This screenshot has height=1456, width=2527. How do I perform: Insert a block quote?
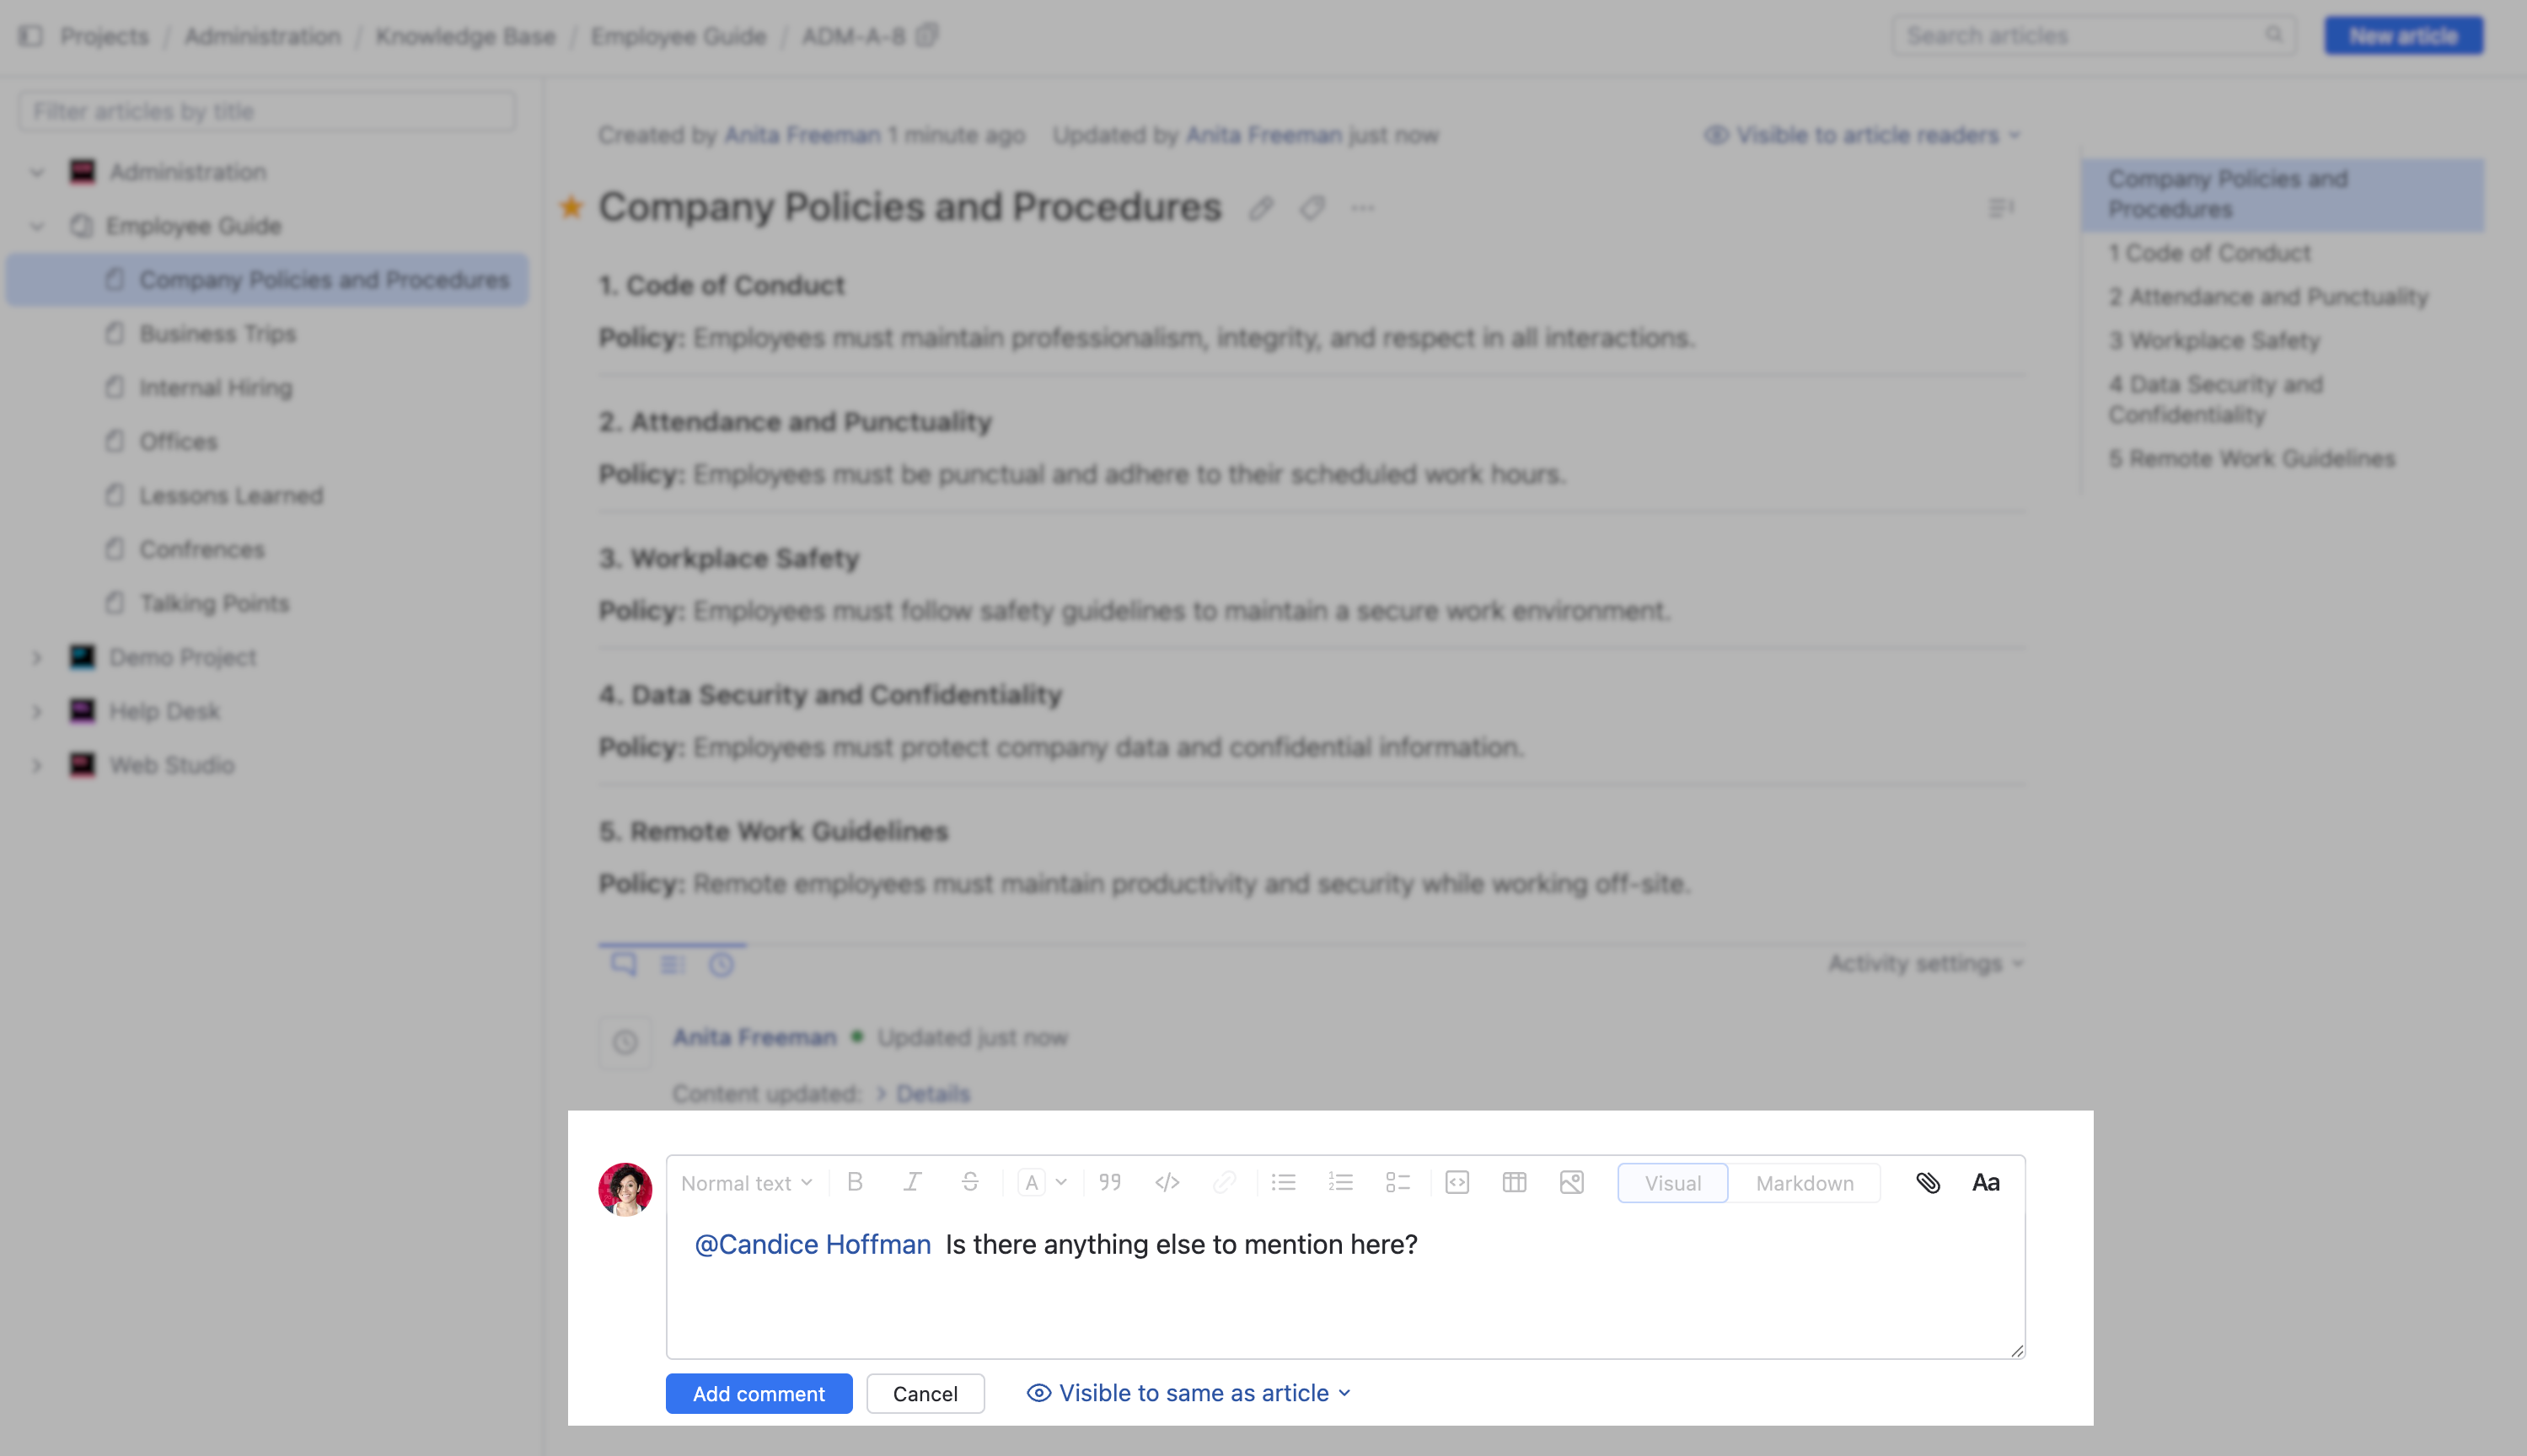coord(1109,1182)
